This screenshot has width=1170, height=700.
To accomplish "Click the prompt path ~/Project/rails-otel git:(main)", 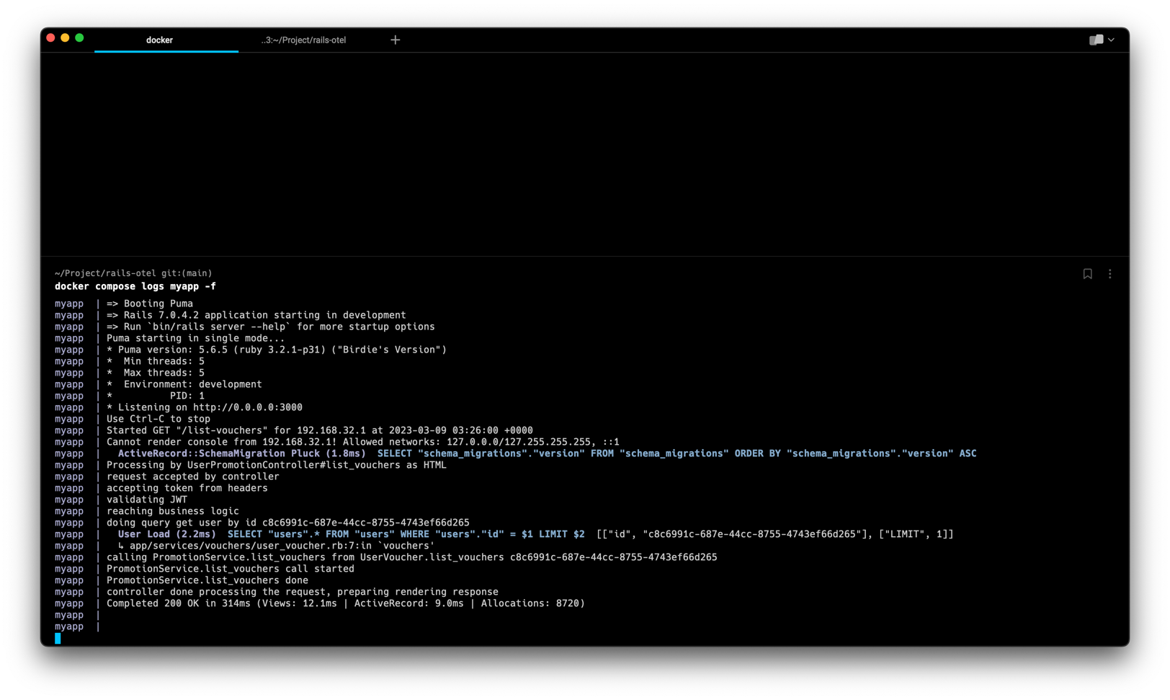I will [133, 273].
